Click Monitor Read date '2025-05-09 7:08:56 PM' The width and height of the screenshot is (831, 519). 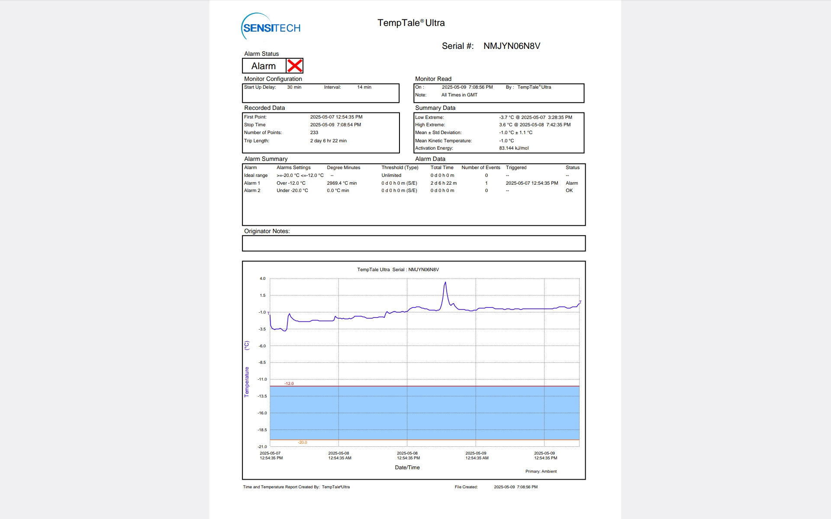(467, 87)
